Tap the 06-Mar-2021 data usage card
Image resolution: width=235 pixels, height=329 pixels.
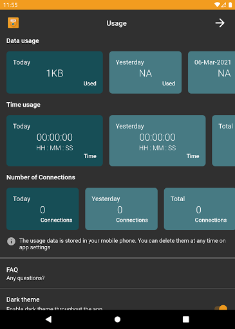[x=212, y=73]
